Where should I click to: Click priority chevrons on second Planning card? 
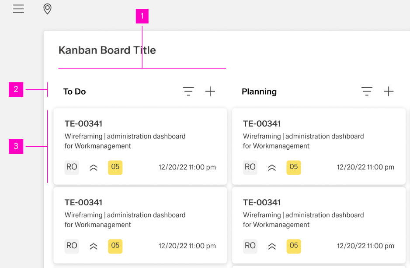[272, 246]
